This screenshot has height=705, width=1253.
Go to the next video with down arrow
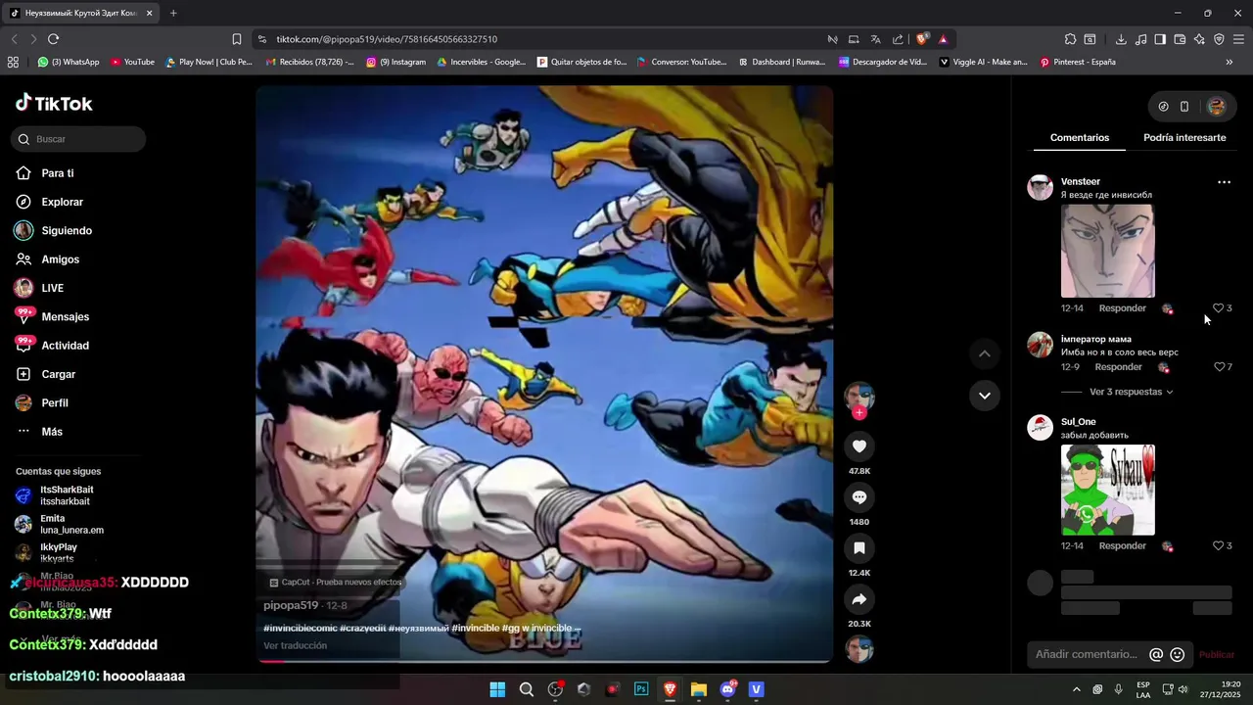(984, 396)
